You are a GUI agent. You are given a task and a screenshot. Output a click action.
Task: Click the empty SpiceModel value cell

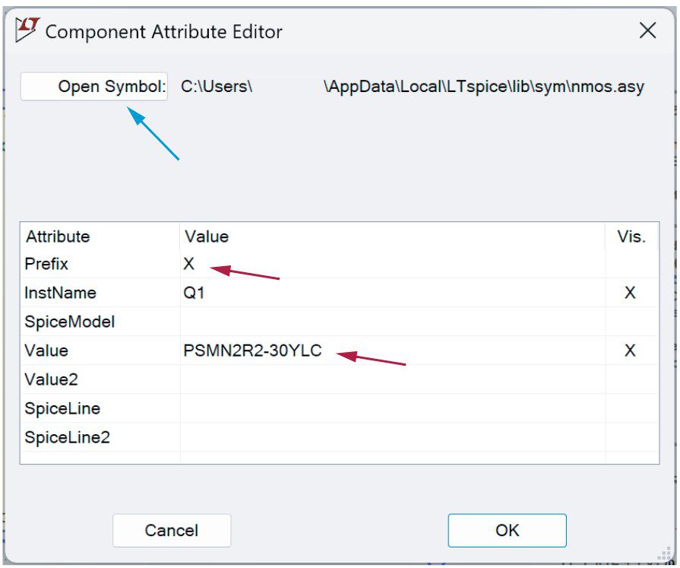pyautogui.click(x=391, y=322)
